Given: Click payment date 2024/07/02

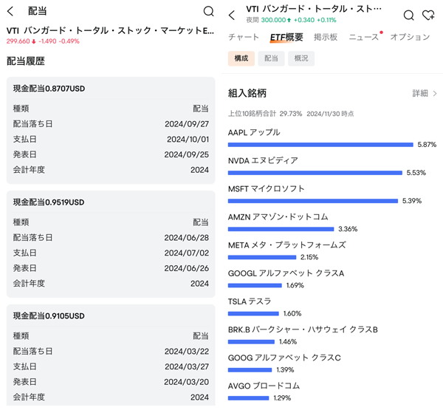Looking at the screenshot, I should click(187, 253).
